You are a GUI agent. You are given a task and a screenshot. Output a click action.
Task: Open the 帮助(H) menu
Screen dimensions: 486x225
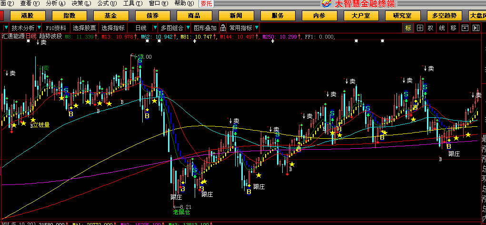[x=184, y=4]
